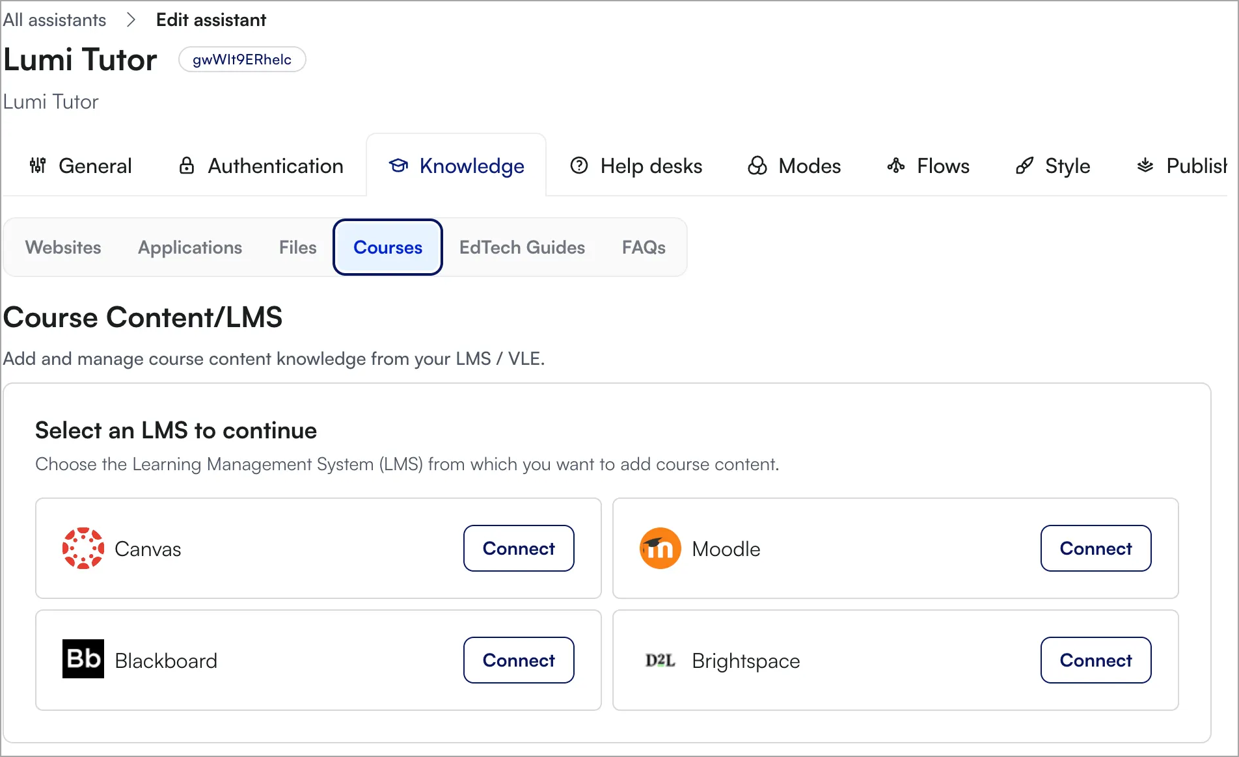Open the Publish tab

1181,166
